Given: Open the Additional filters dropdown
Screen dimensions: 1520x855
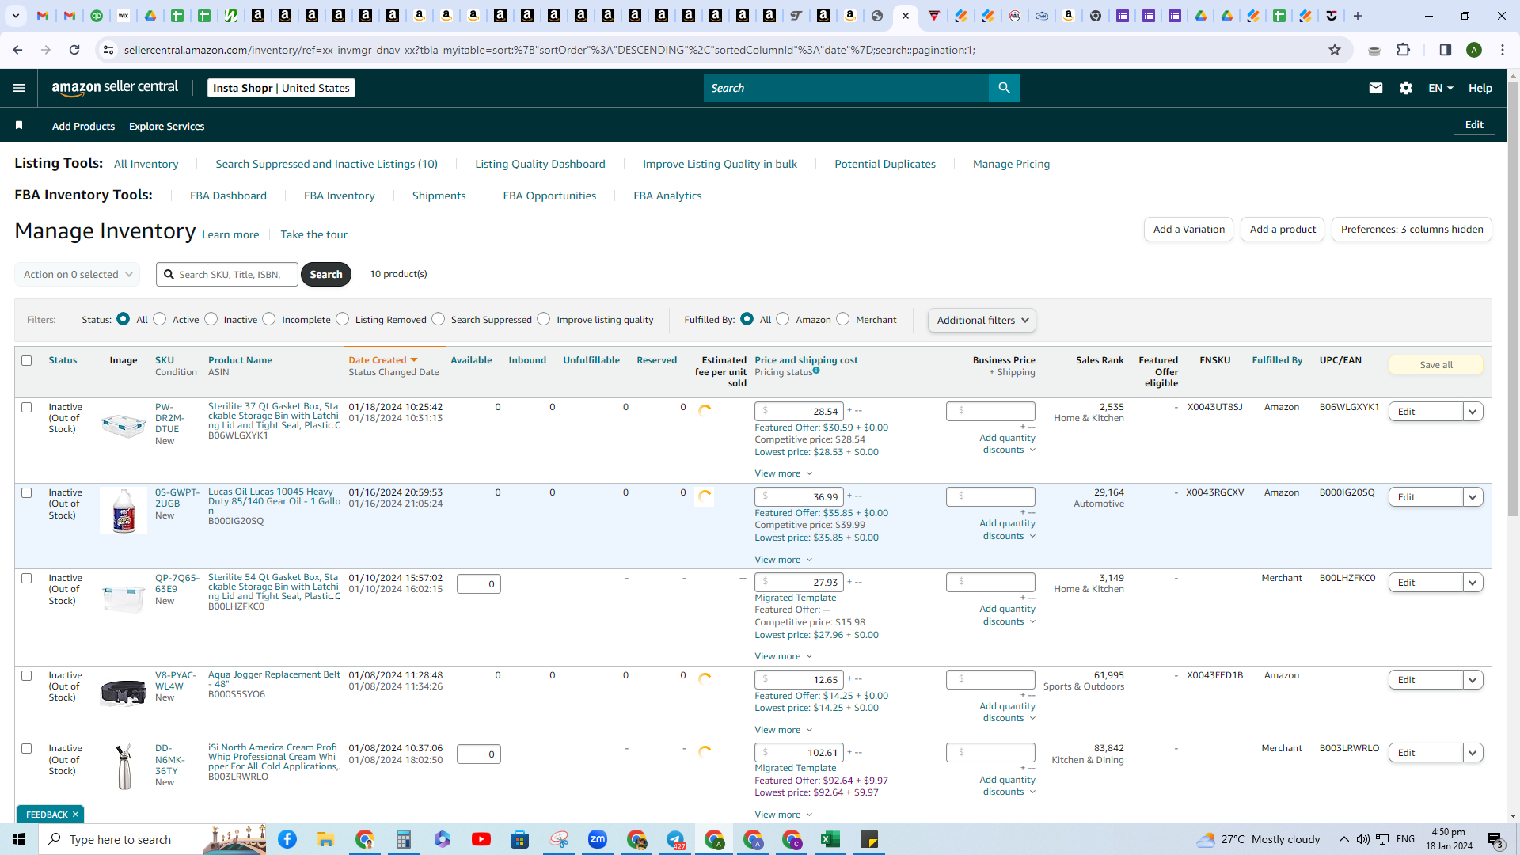Looking at the screenshot, I should 982,320.
